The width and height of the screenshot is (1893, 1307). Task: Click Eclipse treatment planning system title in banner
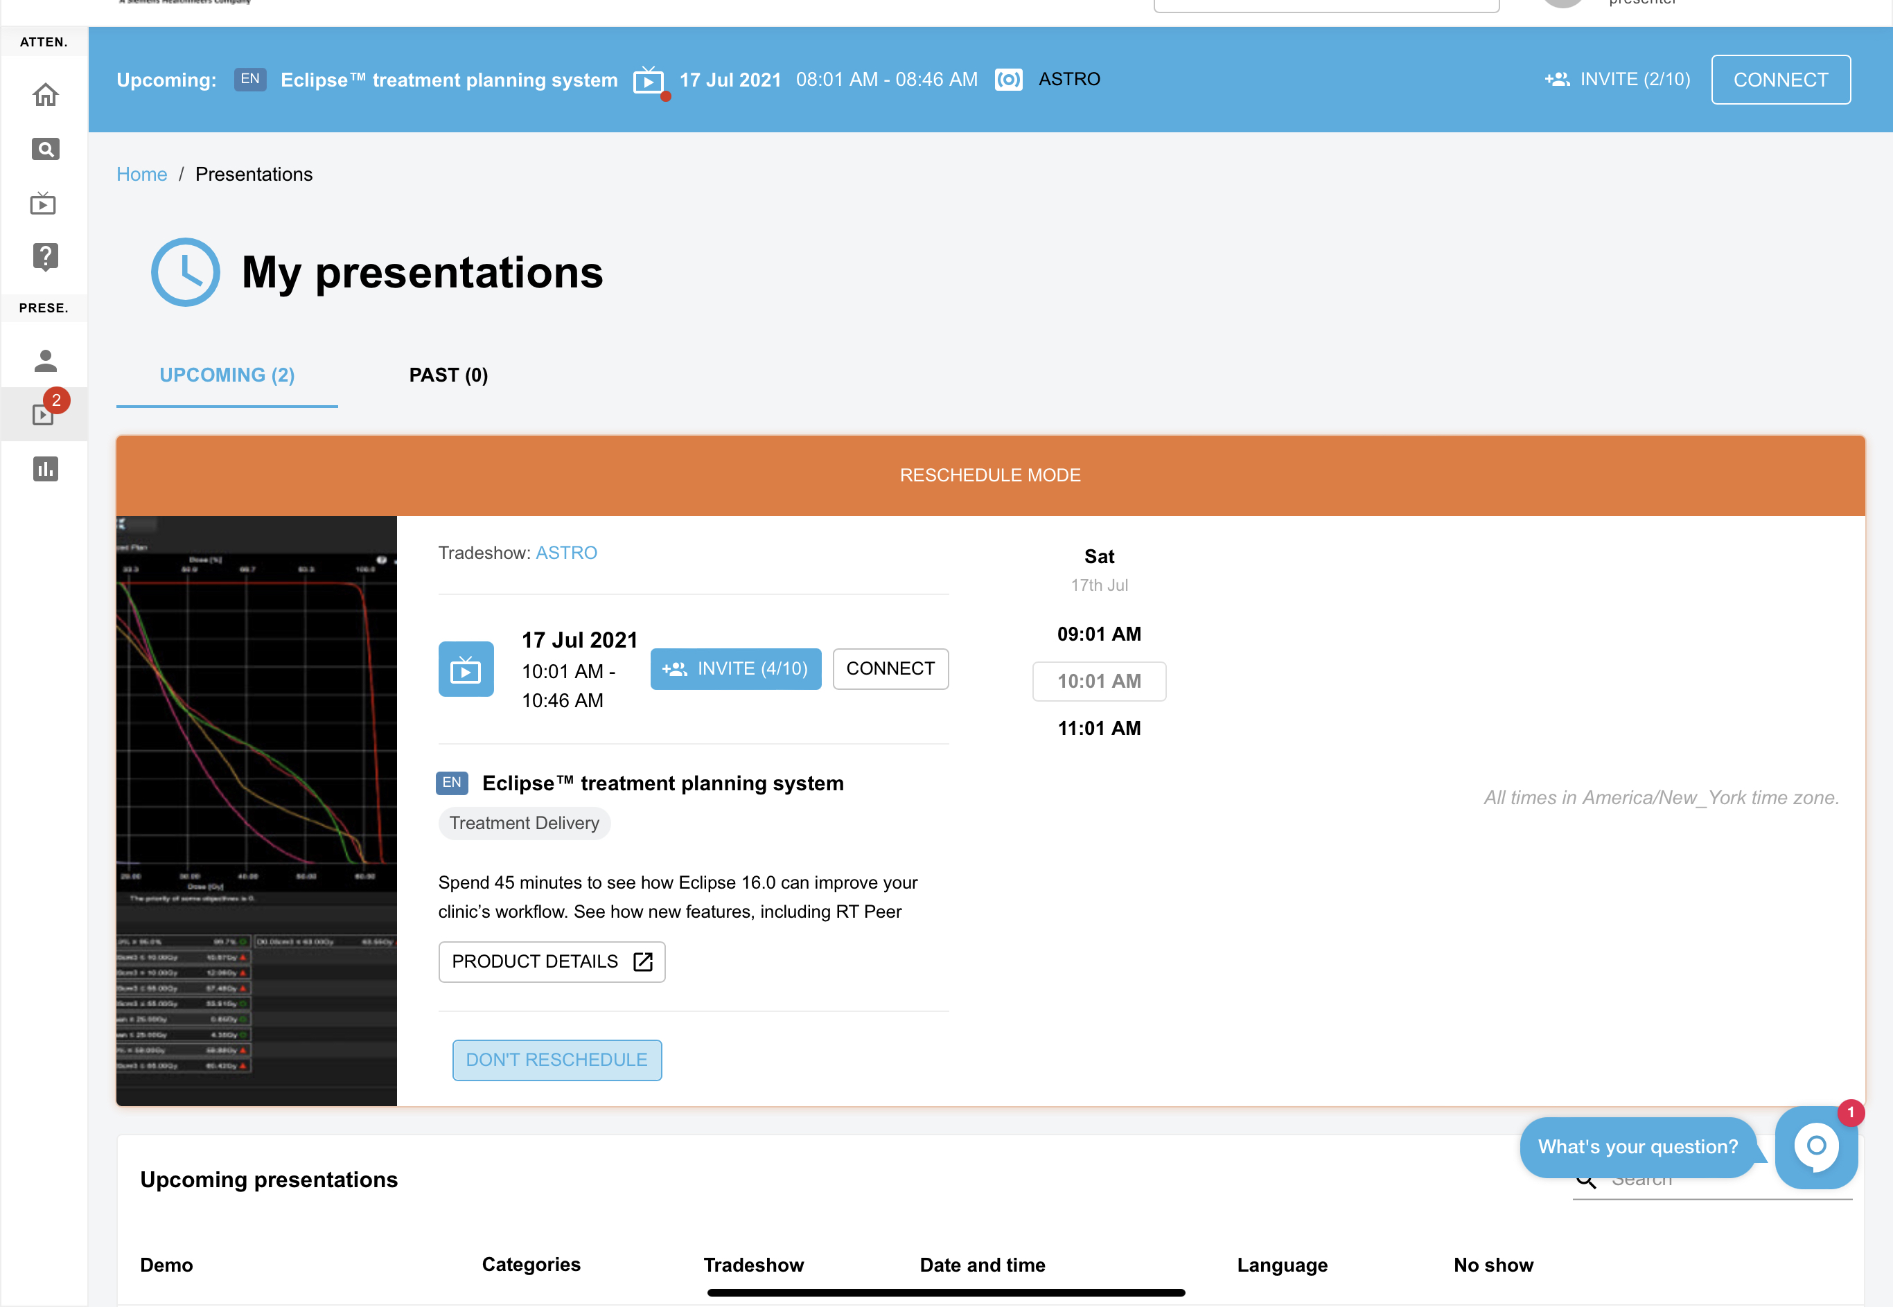(x=449, y=80)
